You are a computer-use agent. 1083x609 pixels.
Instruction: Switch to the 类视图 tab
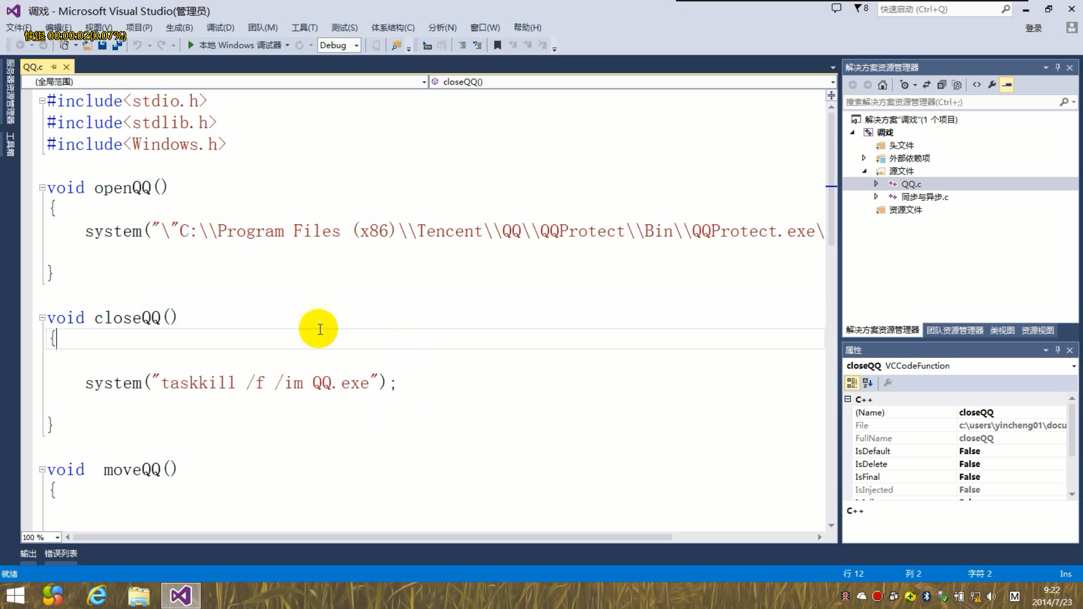(1002, 330)
